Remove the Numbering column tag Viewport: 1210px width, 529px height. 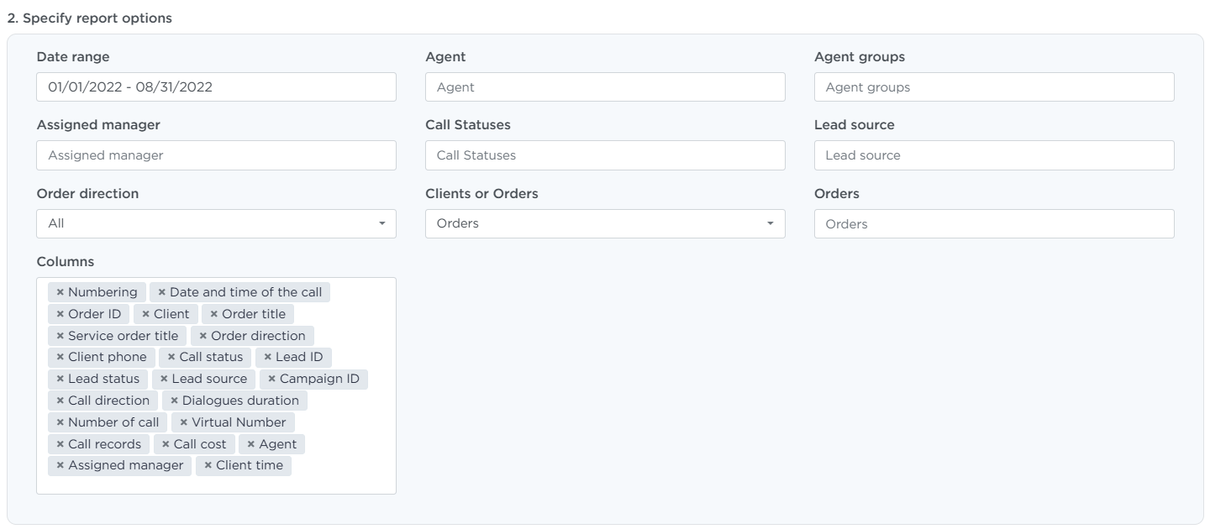[60, 292]
